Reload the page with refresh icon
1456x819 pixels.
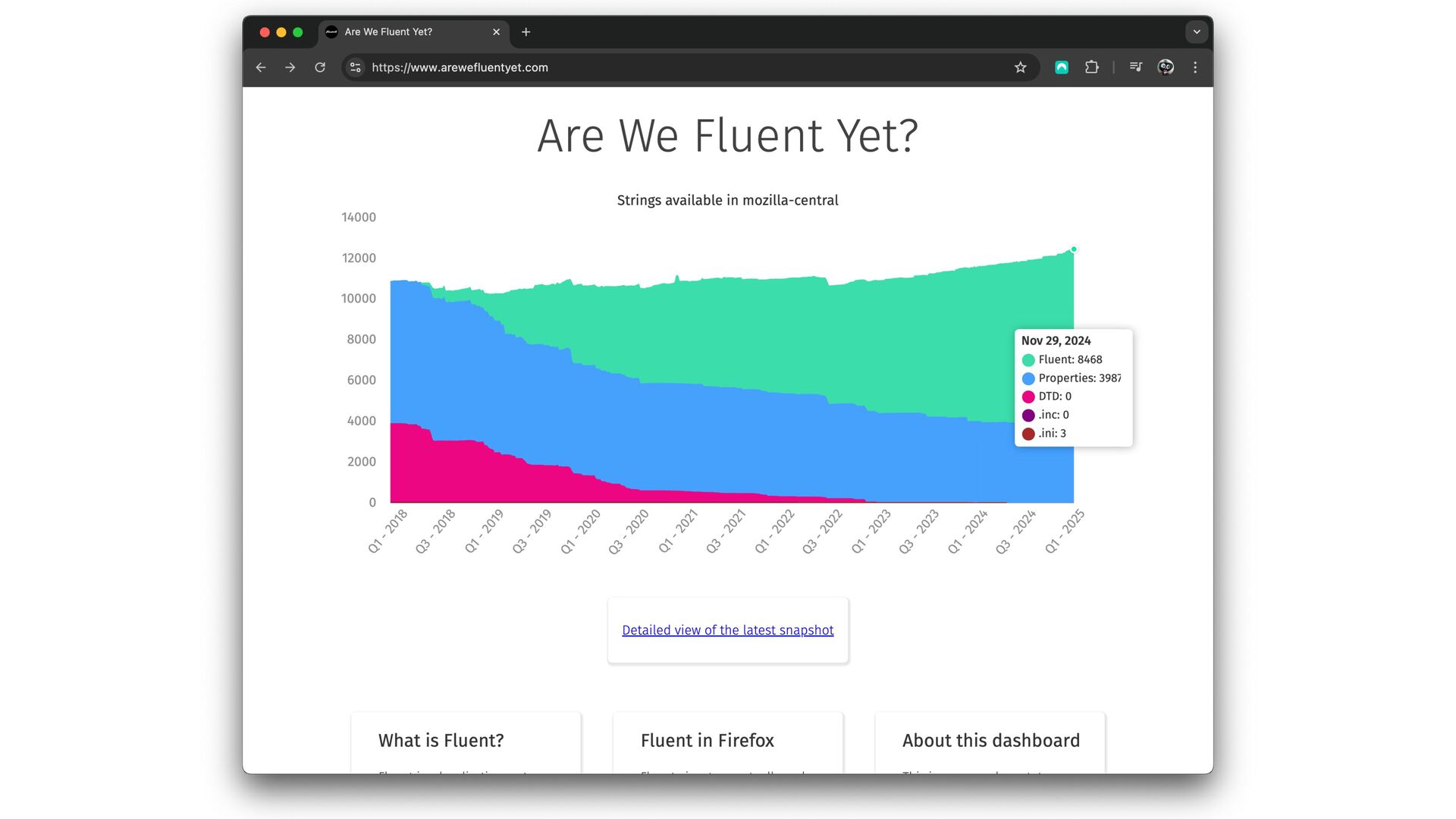[320, 67]
